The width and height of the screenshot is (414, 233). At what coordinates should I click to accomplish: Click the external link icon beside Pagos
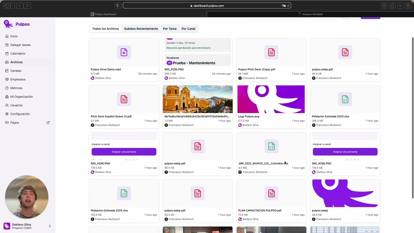[x=48, y=123]
